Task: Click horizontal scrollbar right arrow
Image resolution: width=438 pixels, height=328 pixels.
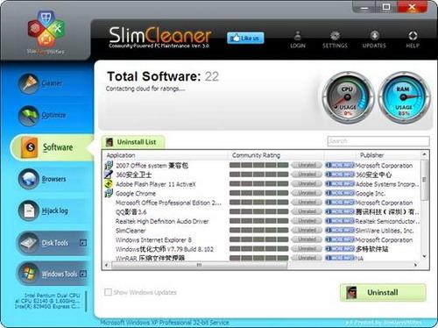Action: coord(415,265)
